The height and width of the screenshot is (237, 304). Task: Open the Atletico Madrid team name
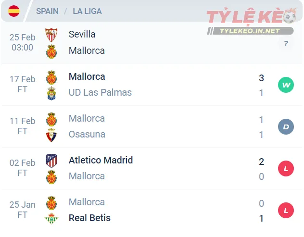coord(101,160)
